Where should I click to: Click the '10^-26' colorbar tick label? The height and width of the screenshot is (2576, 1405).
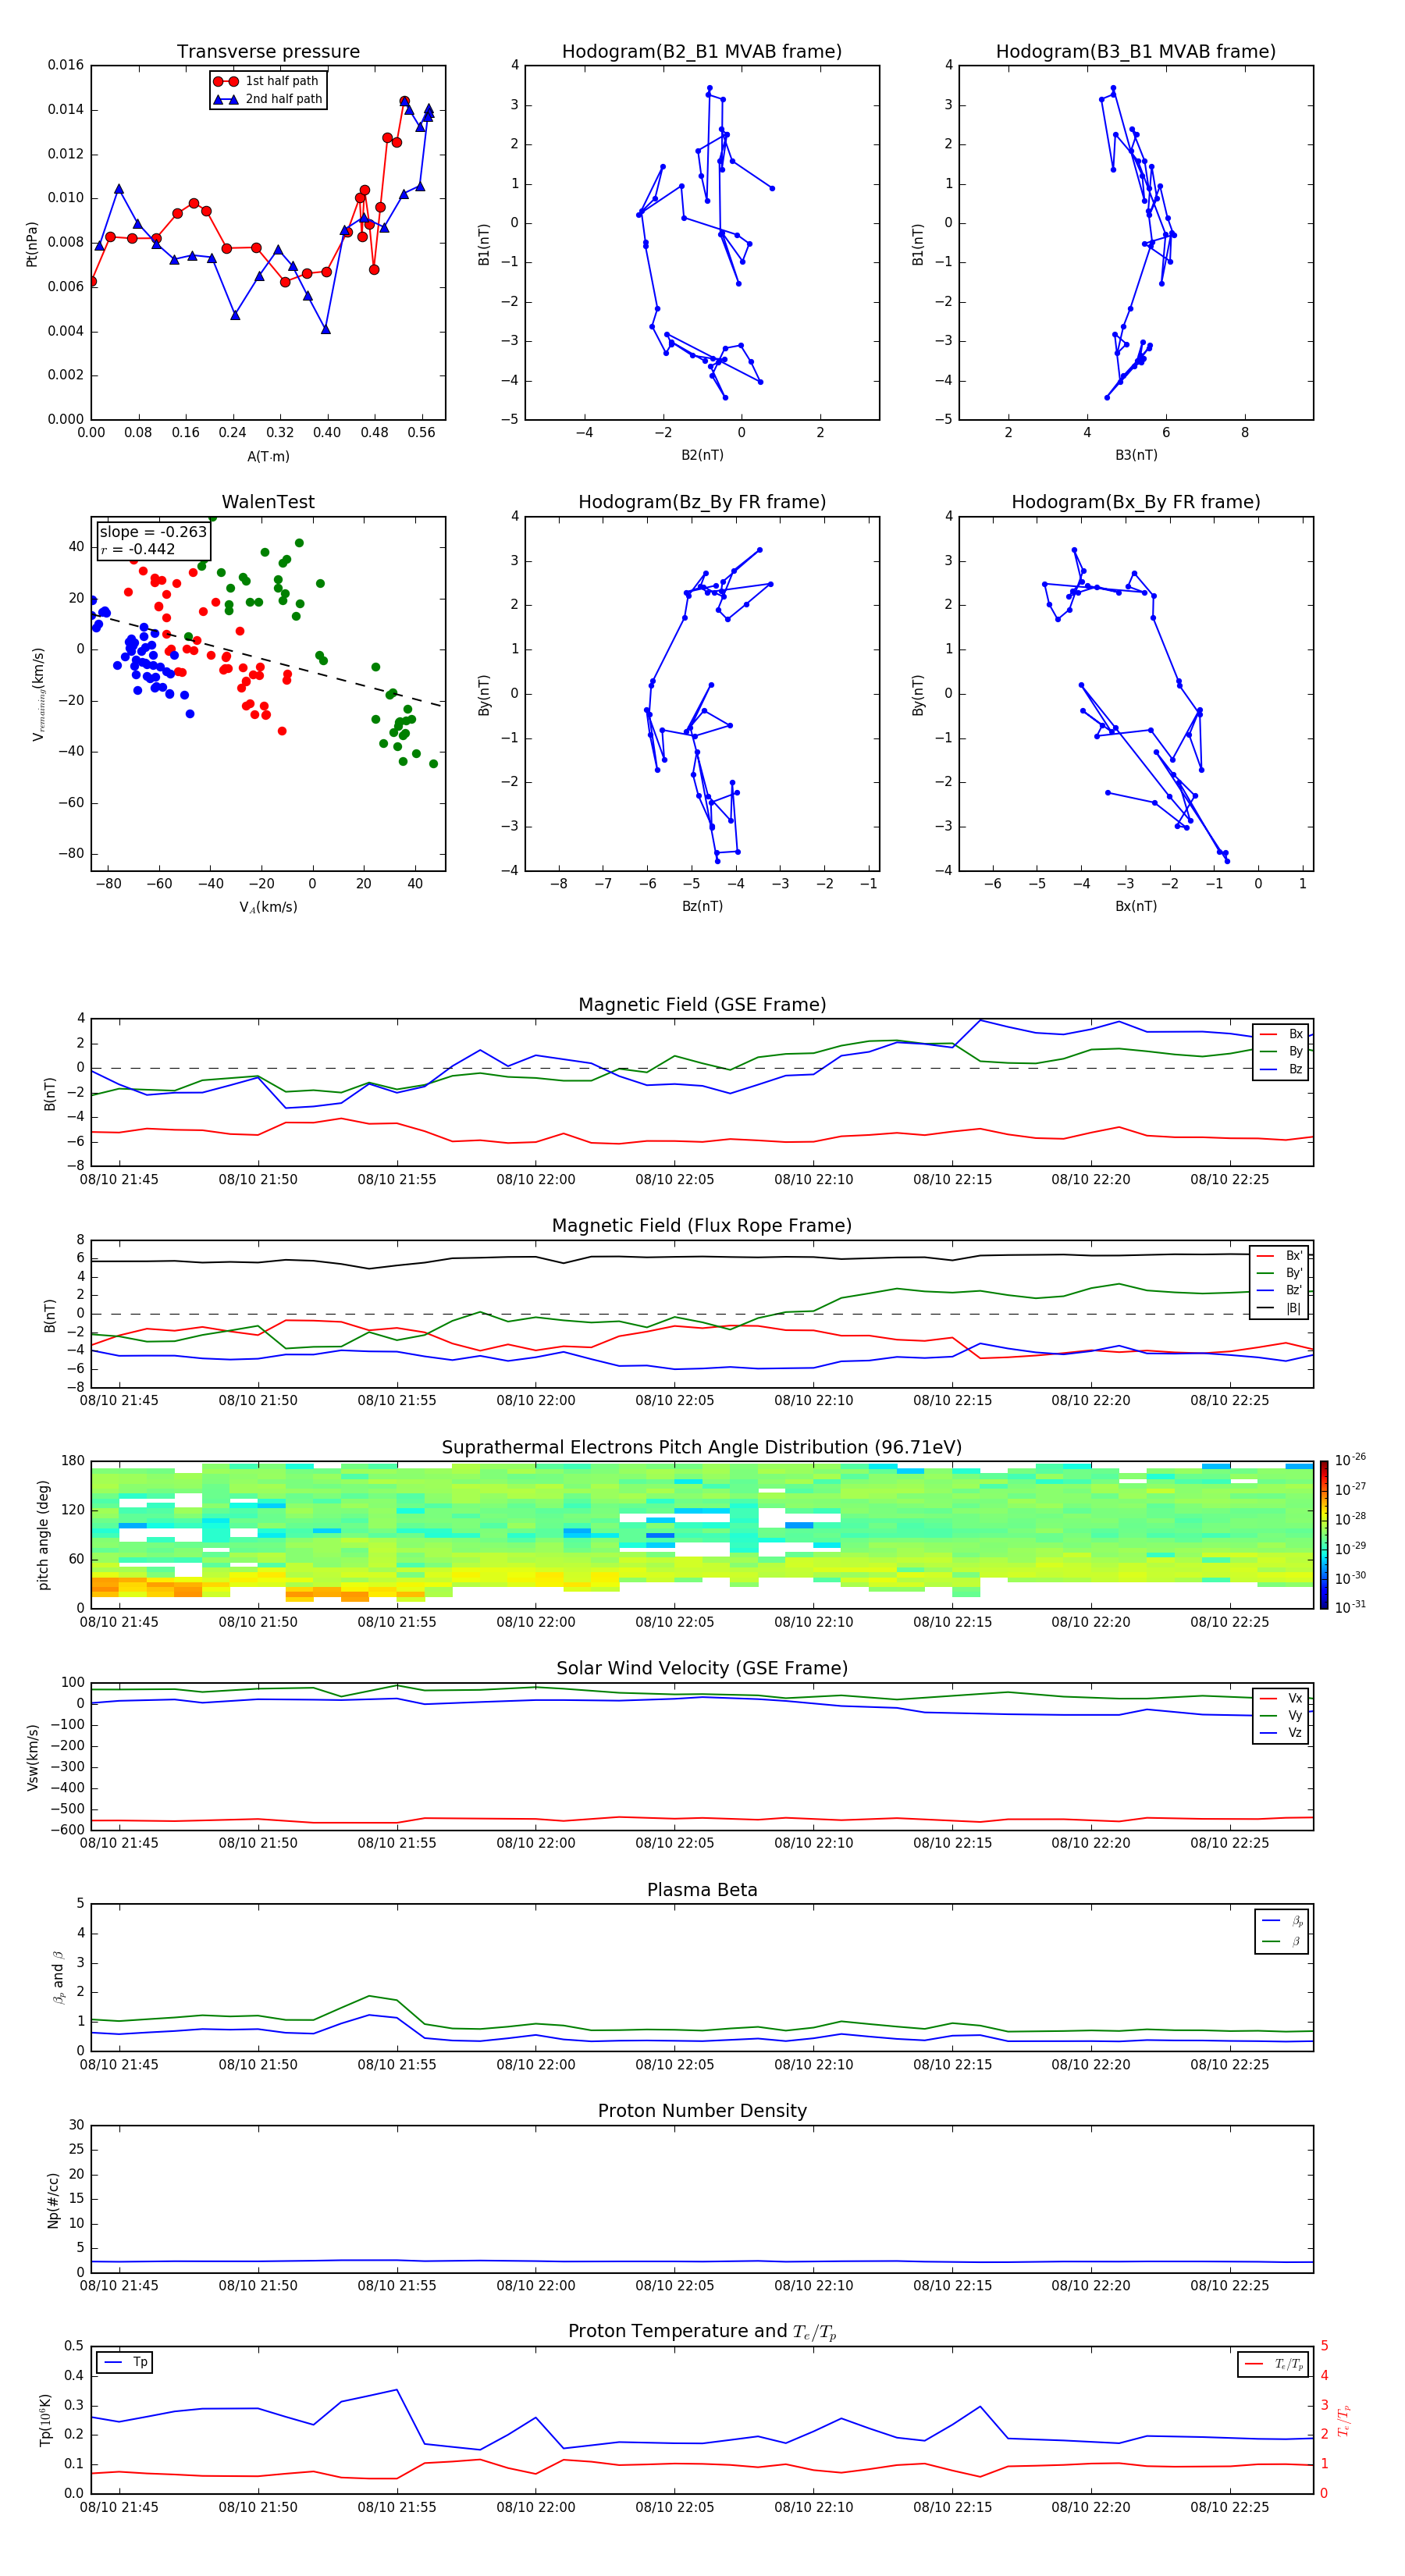point(1350,1460)
